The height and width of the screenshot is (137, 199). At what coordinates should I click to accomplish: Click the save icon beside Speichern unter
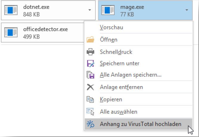point(90,63)
